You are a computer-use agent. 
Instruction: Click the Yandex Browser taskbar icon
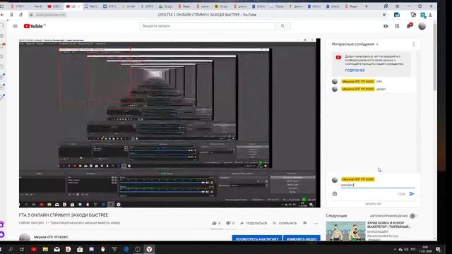[149, 249]
